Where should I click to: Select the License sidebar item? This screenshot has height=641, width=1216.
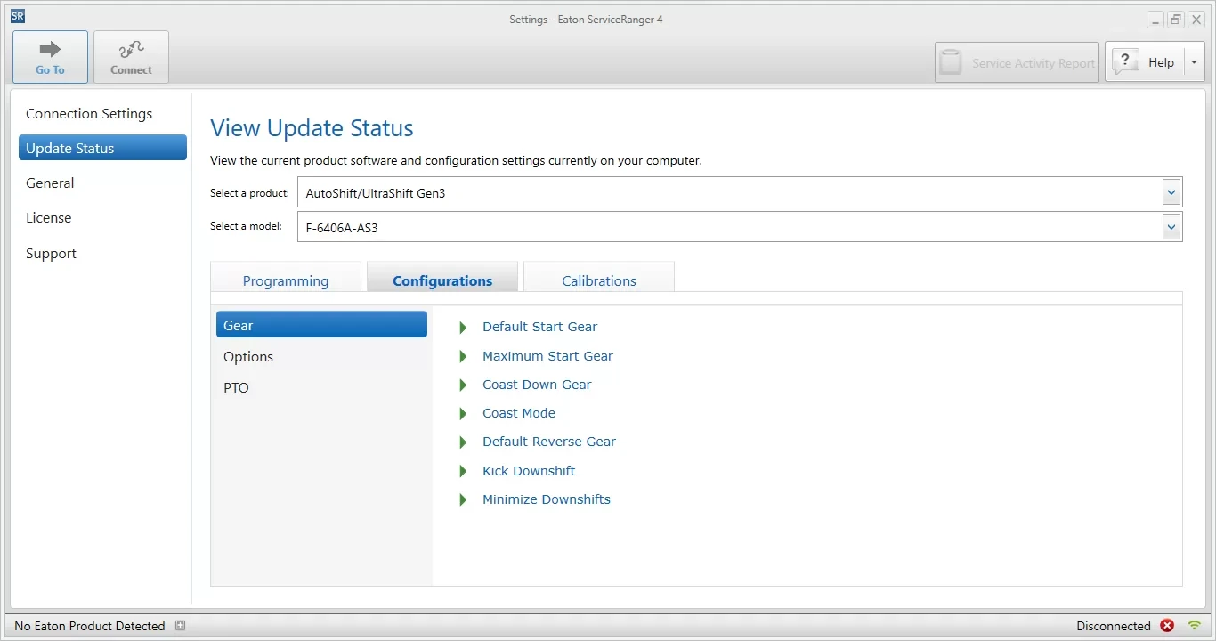tap(49, 218)
